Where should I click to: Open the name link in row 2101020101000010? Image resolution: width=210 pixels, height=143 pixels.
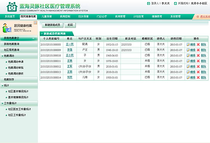tap(69, 55)
